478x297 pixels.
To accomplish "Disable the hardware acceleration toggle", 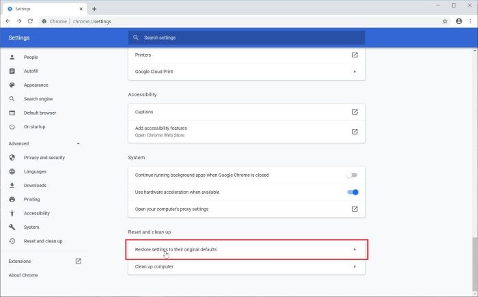I will click(x=353, y=192).
